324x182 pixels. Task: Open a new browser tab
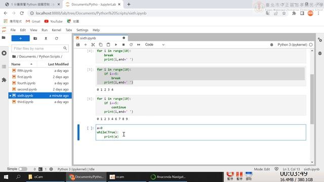pos(129,5)
